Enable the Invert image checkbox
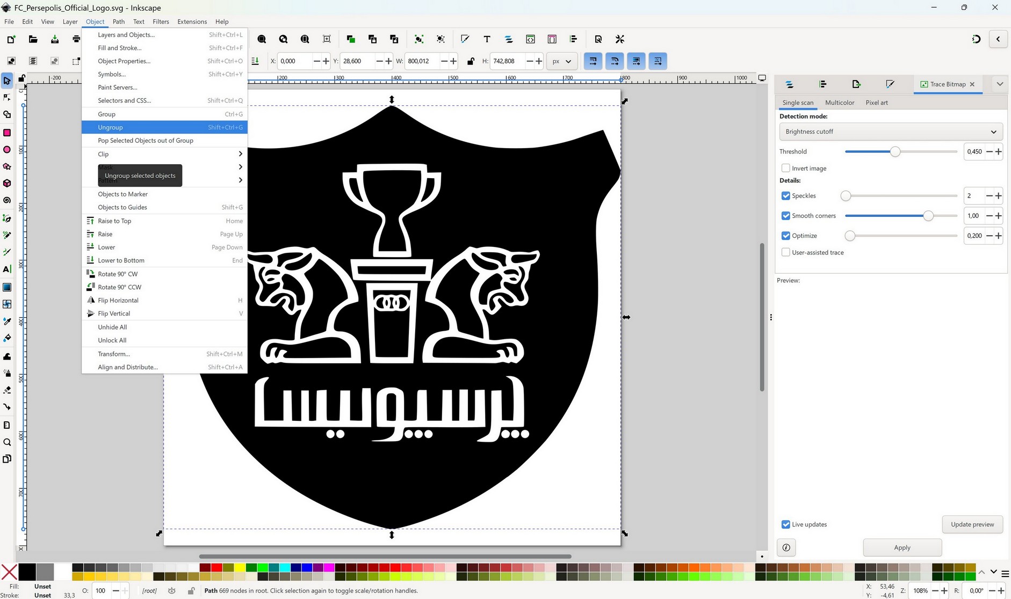Screen dimensions: 1011x599 pyautogui.click(x=786, y=168)
